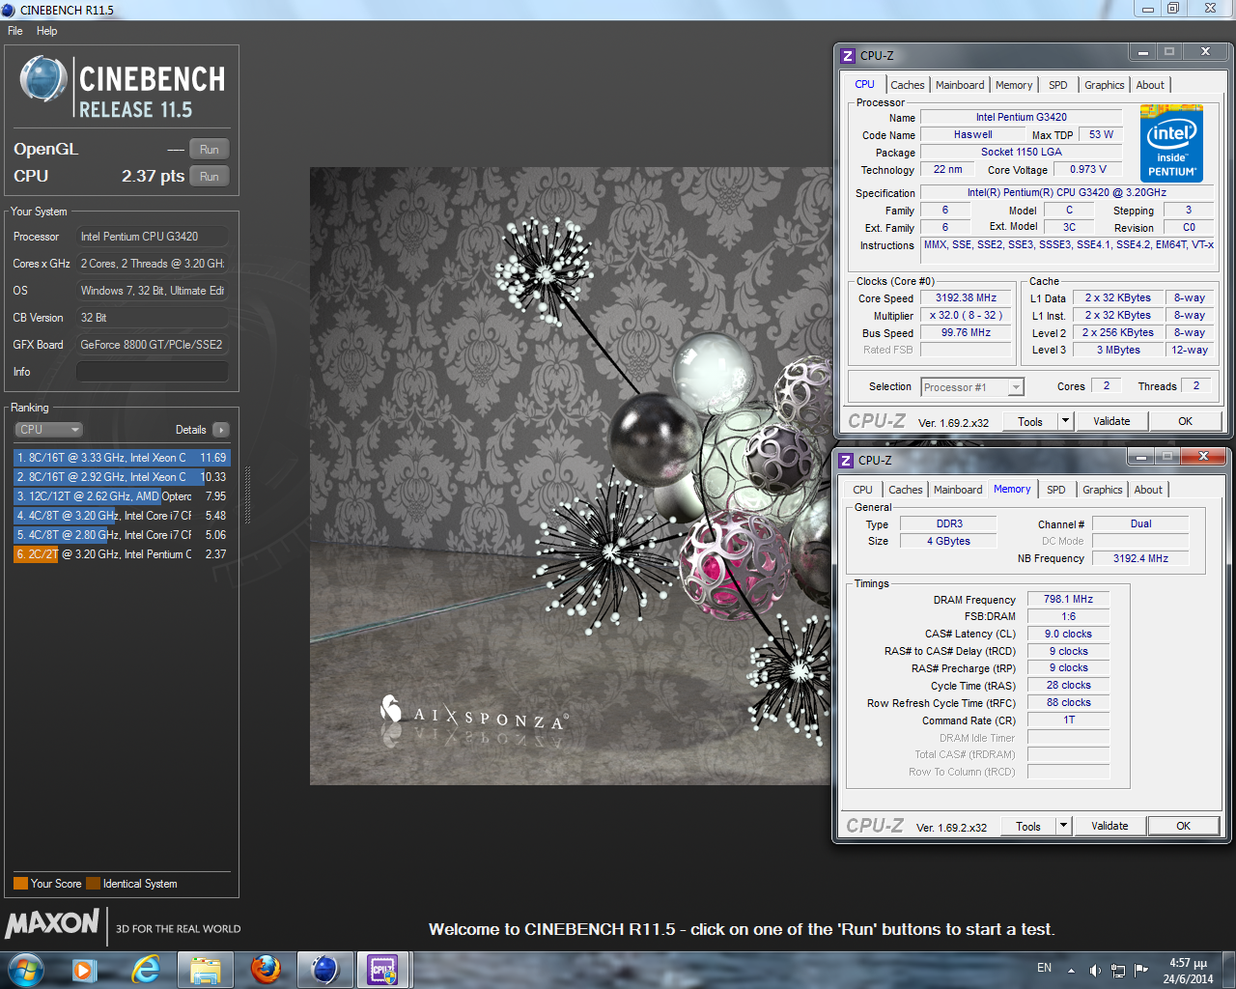The image size is (1236, 989).
Task: Open the network tray icon
Action: pos(1118,970)
